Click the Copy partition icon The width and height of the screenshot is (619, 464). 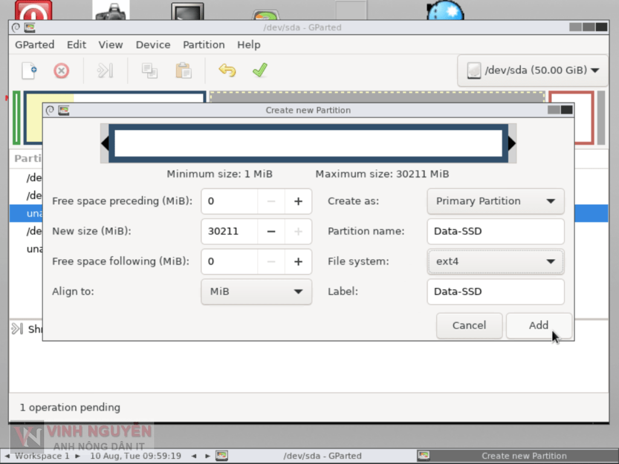(x=150, y=70)
